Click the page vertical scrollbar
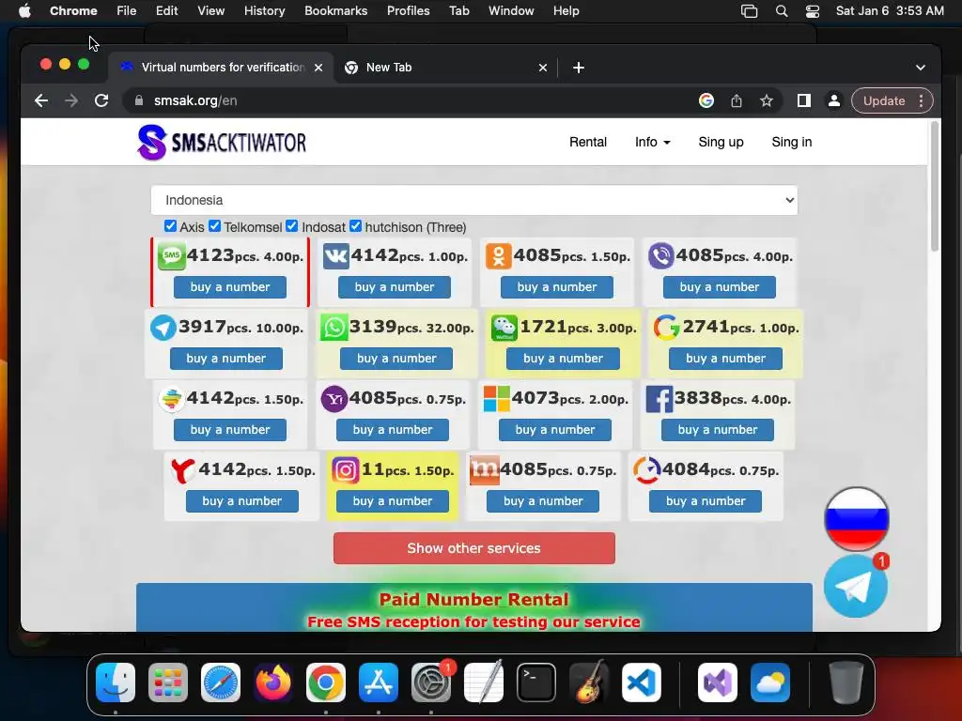The width and height of the screenshot is (962, 721). click(x=935, y=187)
